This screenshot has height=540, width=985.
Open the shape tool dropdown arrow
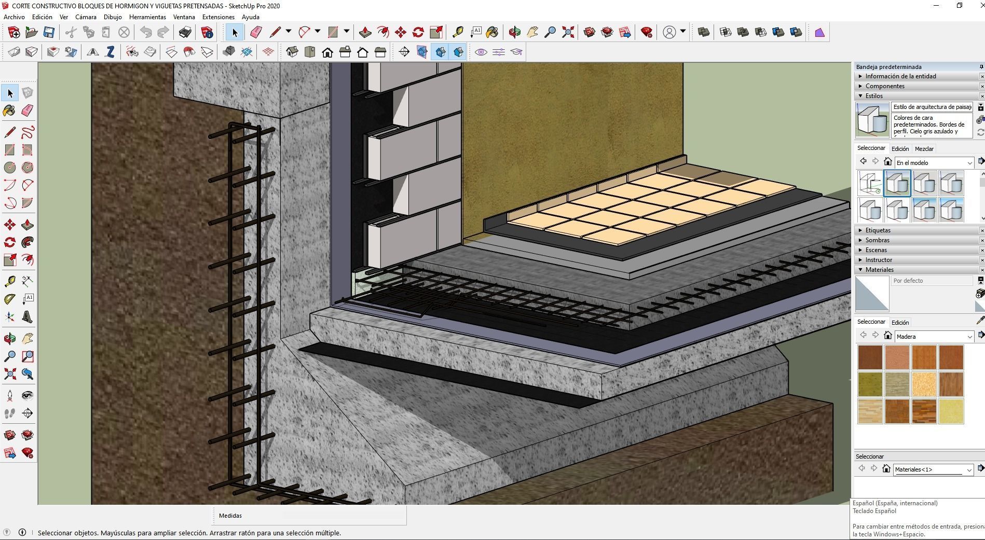pyautogui.click(x=347, y=32)
